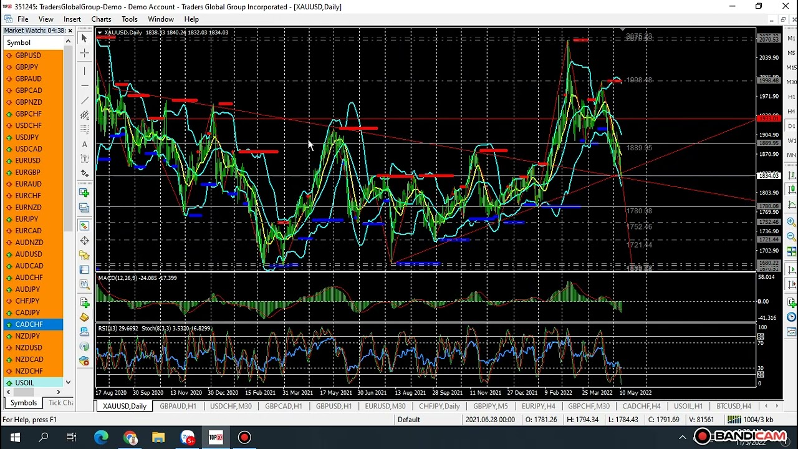Open the File menu
Viewport: 798px width, 449px height.
click(22, 19)
